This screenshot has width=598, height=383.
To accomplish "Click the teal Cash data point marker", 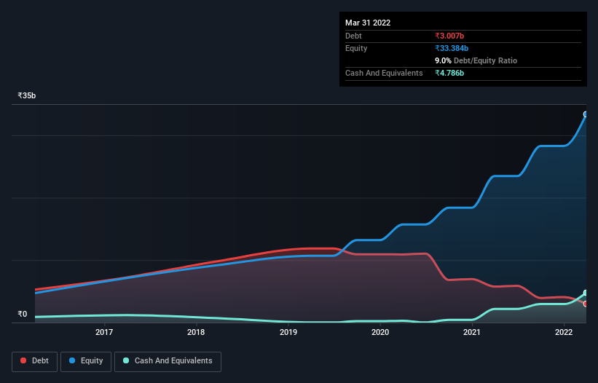I will pyautogui.click(x=586, y=293).
